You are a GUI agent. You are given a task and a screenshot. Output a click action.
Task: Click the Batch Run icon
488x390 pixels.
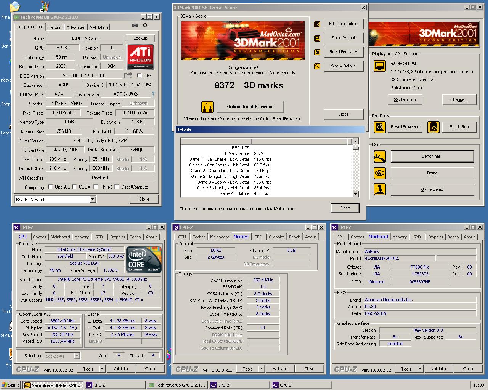(x=433, y=127)
